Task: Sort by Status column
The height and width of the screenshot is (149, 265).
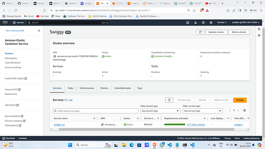Action: 138,118
